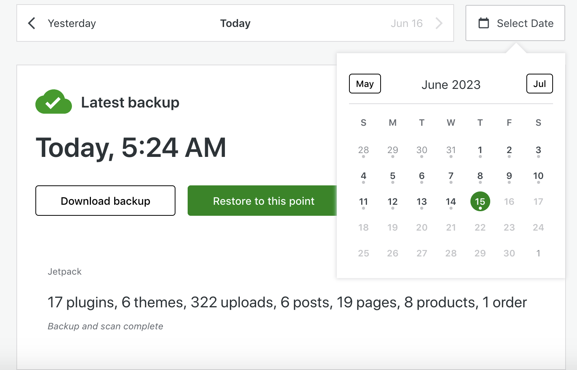This screenshot has height=370, width=577.
Task: Select June 12 in the calendar
Action: click(392, 202)
